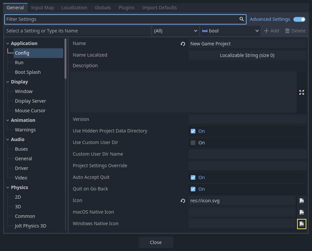Open file picker for Windows Native Icon
This screenshot has width=312, height=251.
pos(301,224)
